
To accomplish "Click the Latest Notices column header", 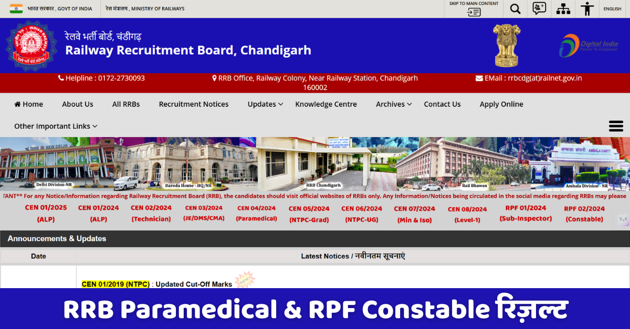I will pos(353,256).
